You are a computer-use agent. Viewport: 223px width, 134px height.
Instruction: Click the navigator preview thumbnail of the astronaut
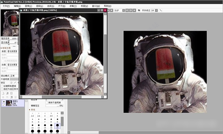pyautogui.click(x=10, y=23)
